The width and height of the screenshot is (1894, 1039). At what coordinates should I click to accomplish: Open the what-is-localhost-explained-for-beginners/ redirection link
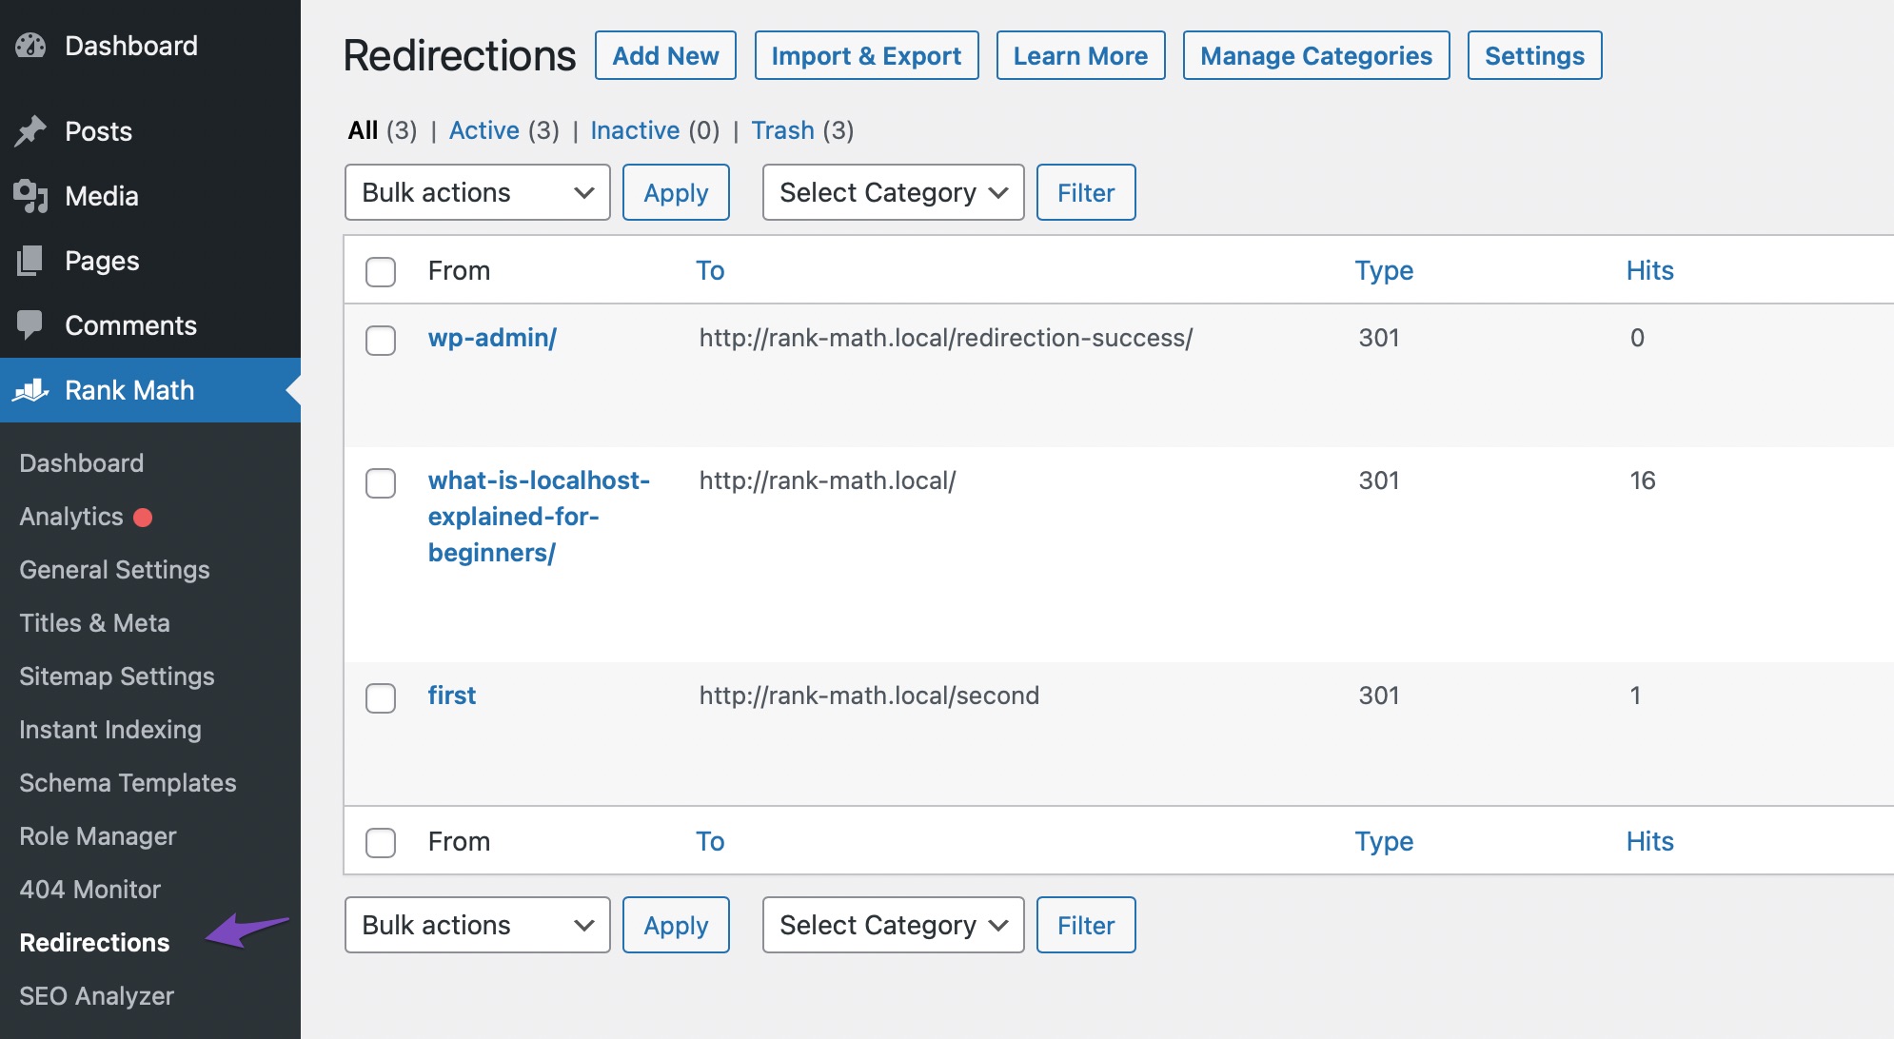click(539, 517)
